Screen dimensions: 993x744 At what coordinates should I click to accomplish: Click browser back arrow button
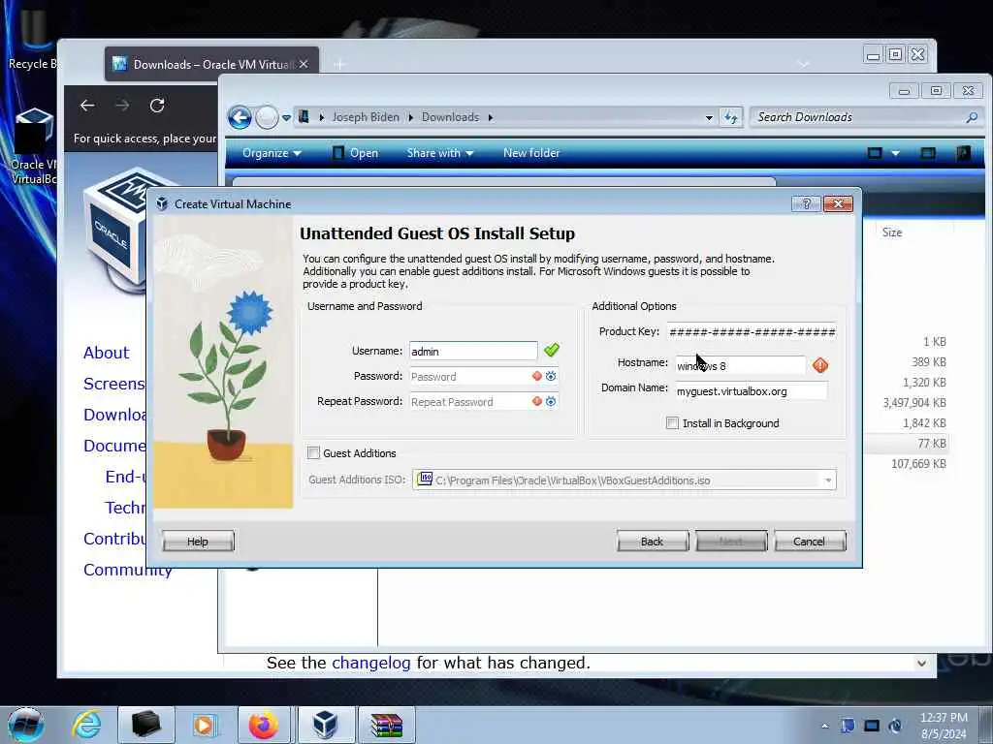coord(87,105)
